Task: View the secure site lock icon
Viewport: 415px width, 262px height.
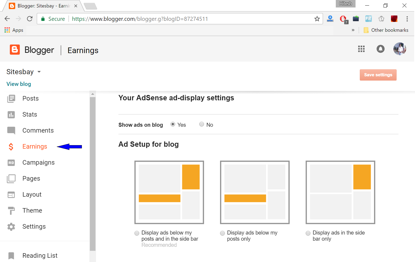Action: point(43,19)
